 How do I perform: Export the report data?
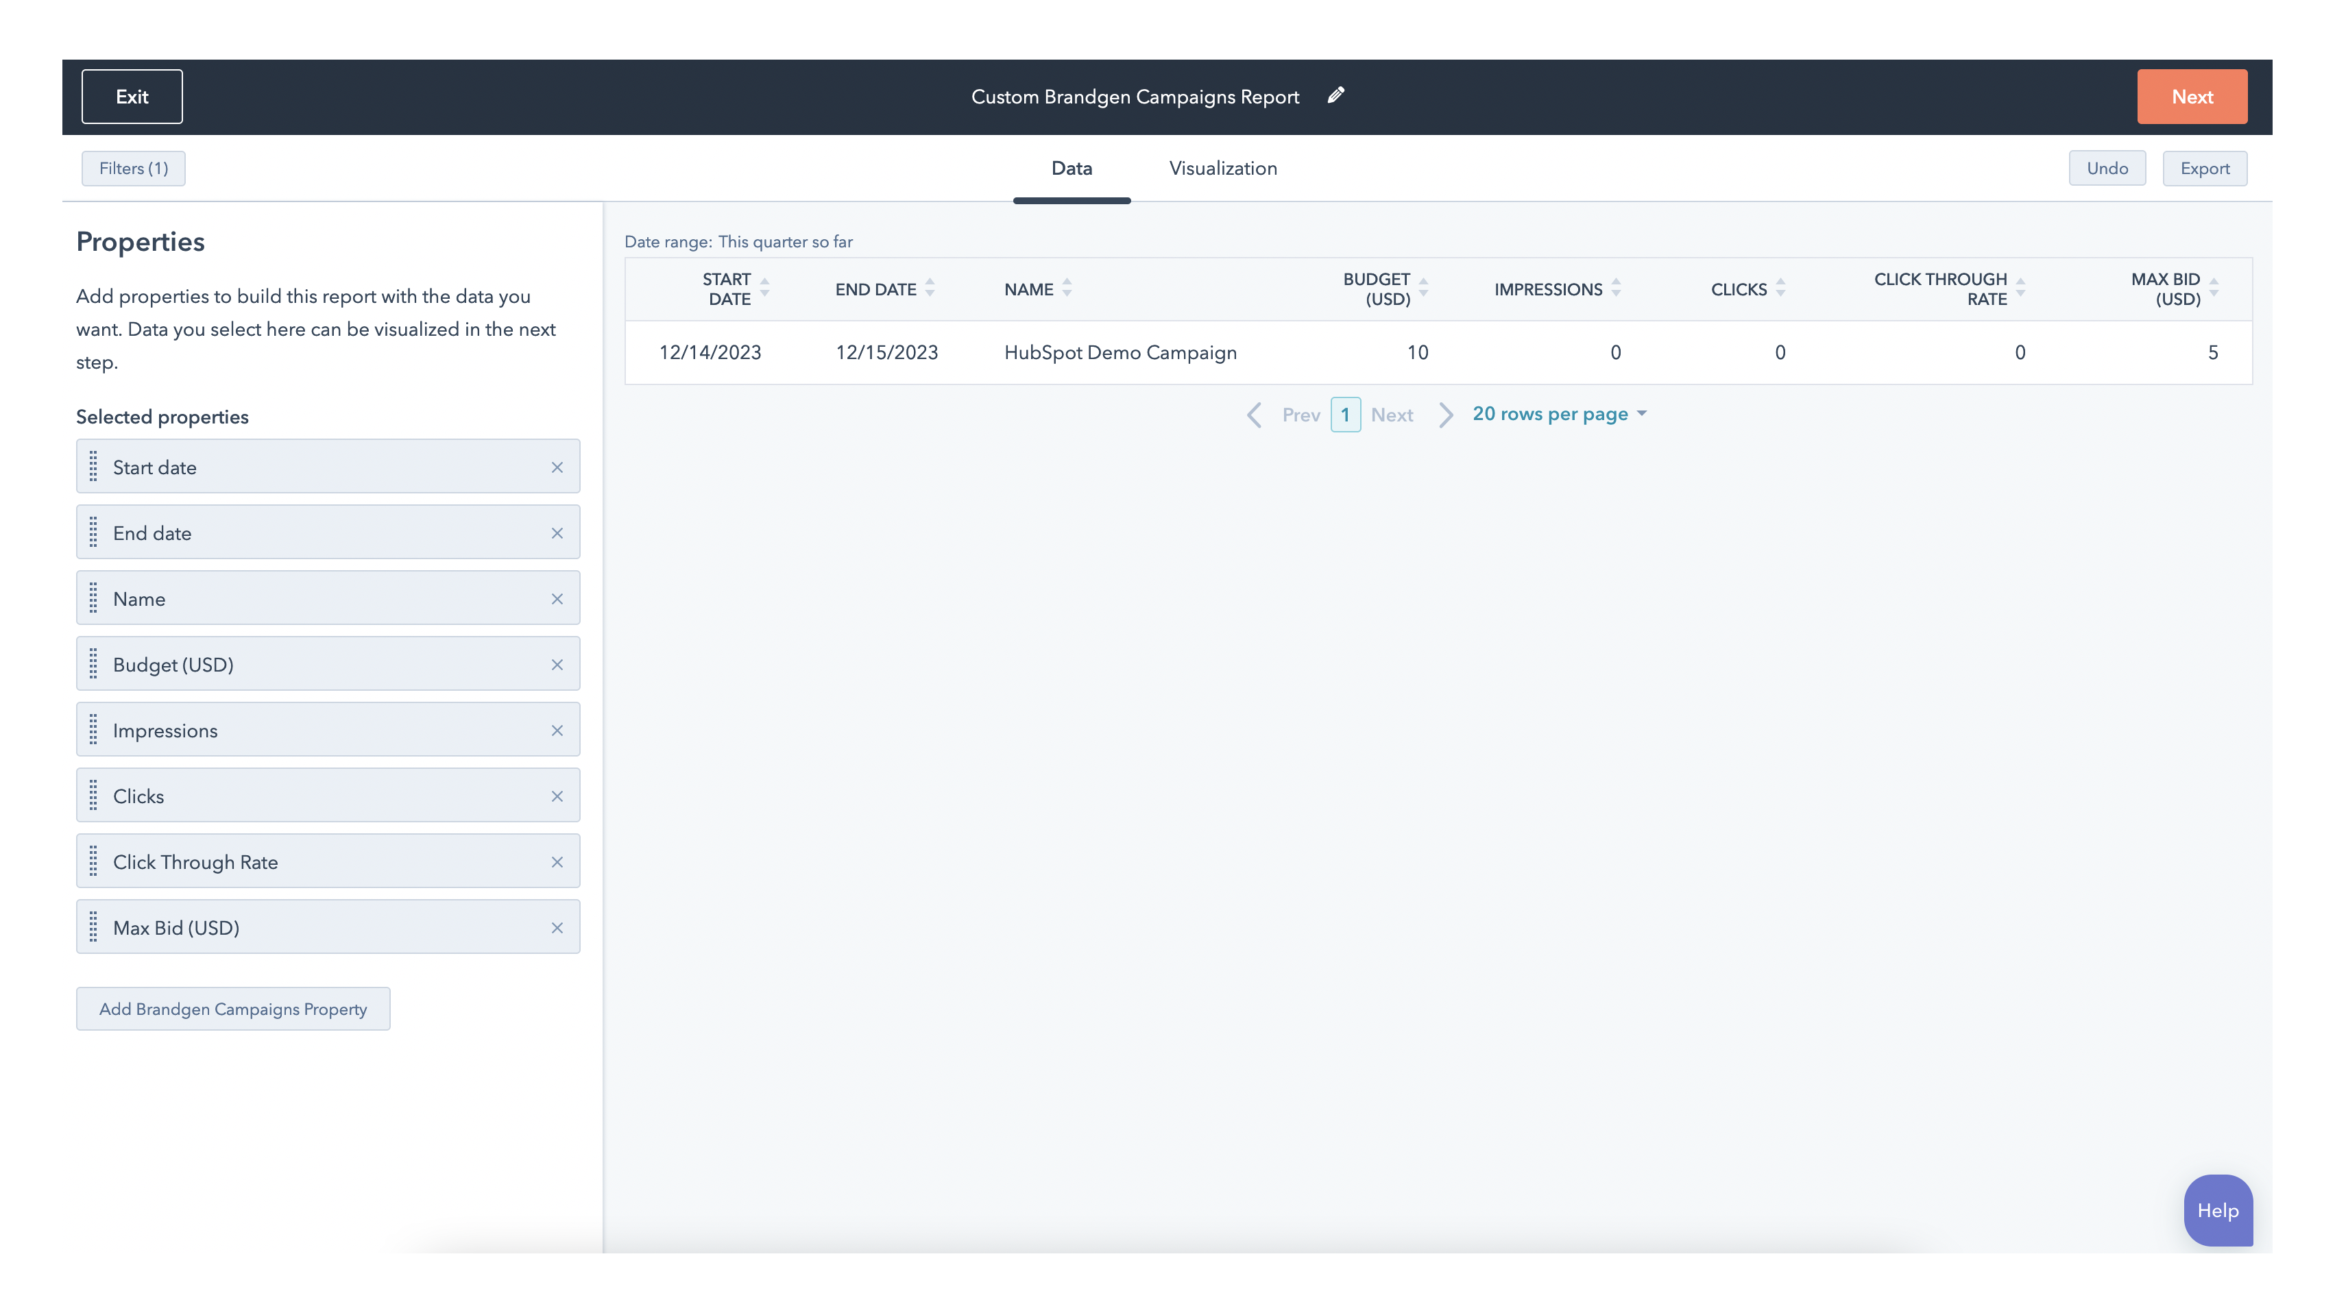pyautogui.click(x=2205, y=168)
